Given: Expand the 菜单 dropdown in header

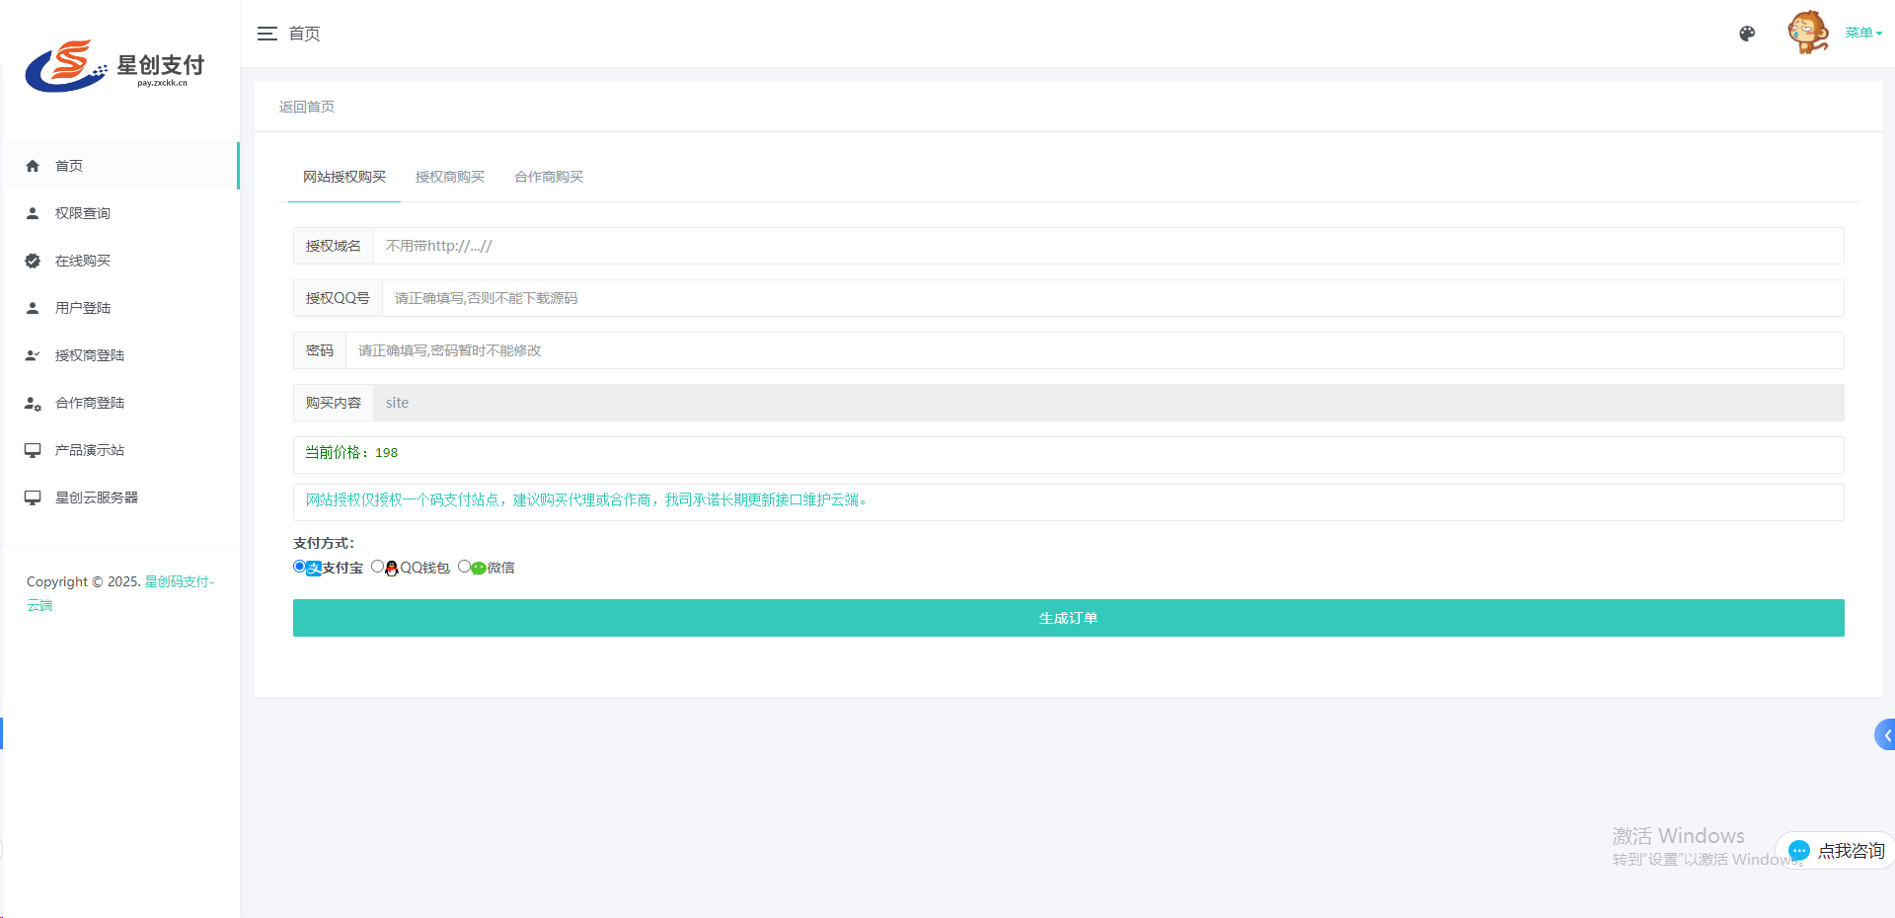Looking at the screenshot, I should click(x=1863, y=33).
